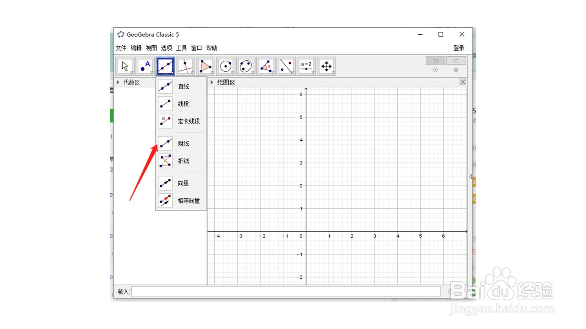Click the 直线 text label
Screen dimensions: 586x329
pos(183,86)
